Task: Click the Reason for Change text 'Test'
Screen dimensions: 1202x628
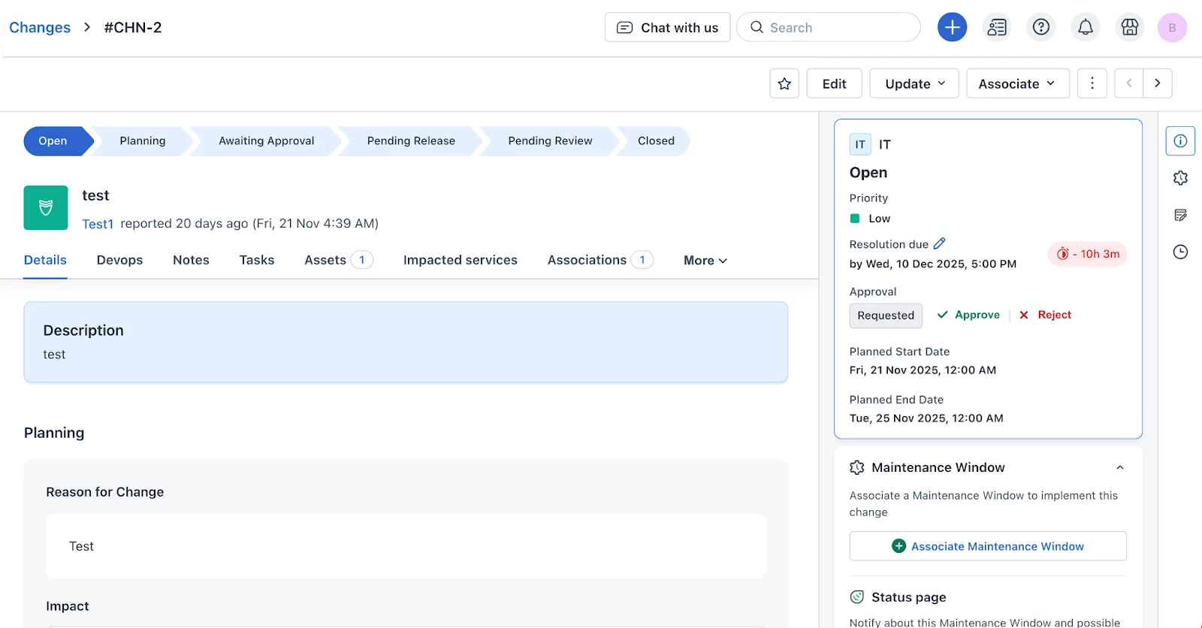Action: (x=81, y=546)
